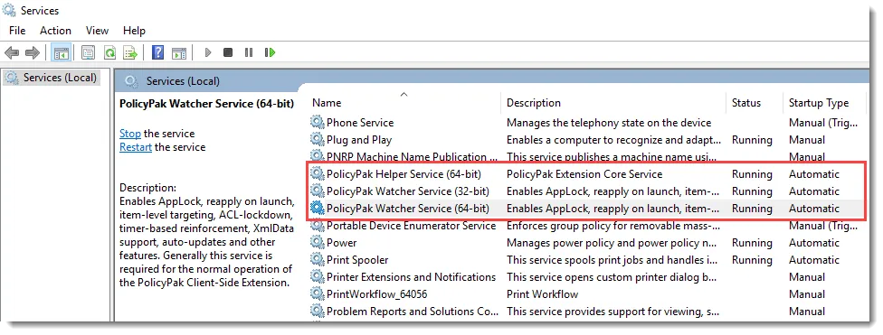Screen dimensions: 883x335
Task: Click the gear icon of Phone Service
Action: coord(318,123)
